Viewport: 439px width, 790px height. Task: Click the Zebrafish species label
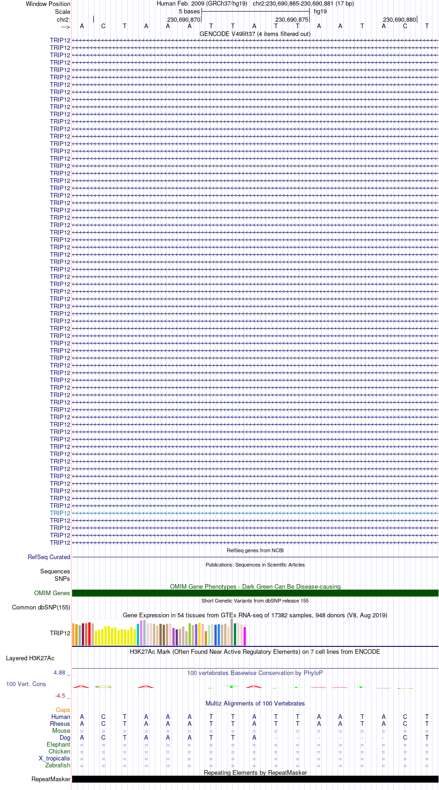[x=58, y=766]
